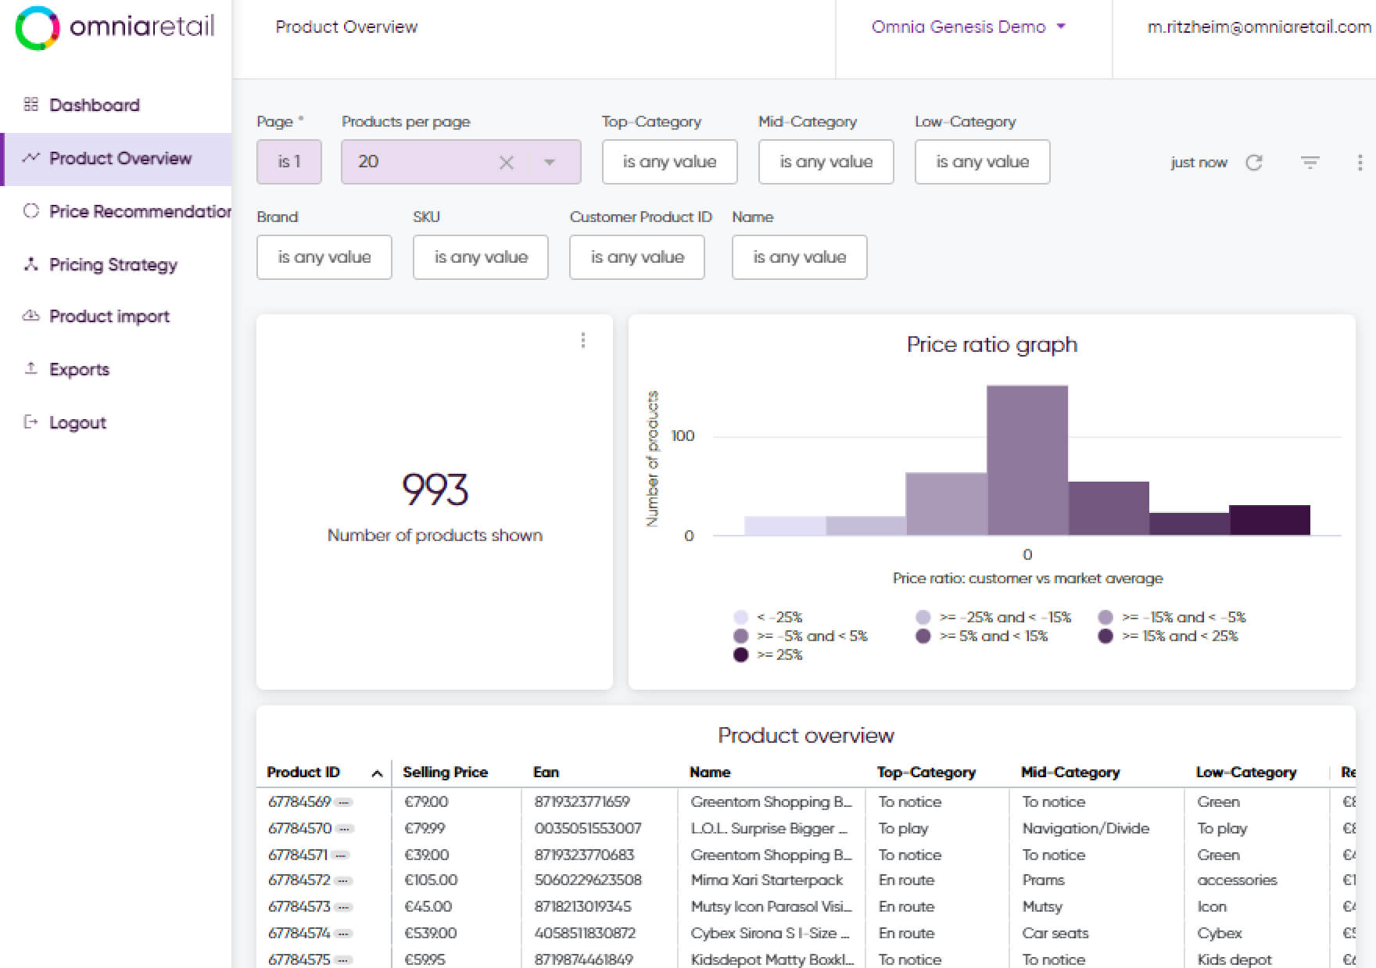
Task: Click Ean 4058511830872 cell
Action: (586, 934)
